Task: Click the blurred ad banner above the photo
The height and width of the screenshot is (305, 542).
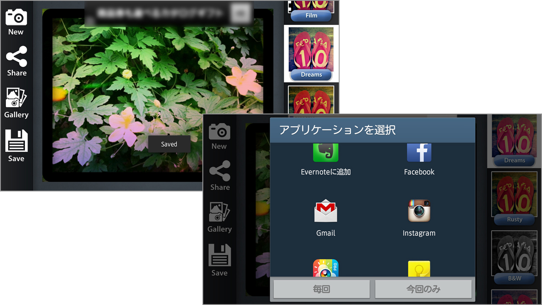Action: pos(169,14)
